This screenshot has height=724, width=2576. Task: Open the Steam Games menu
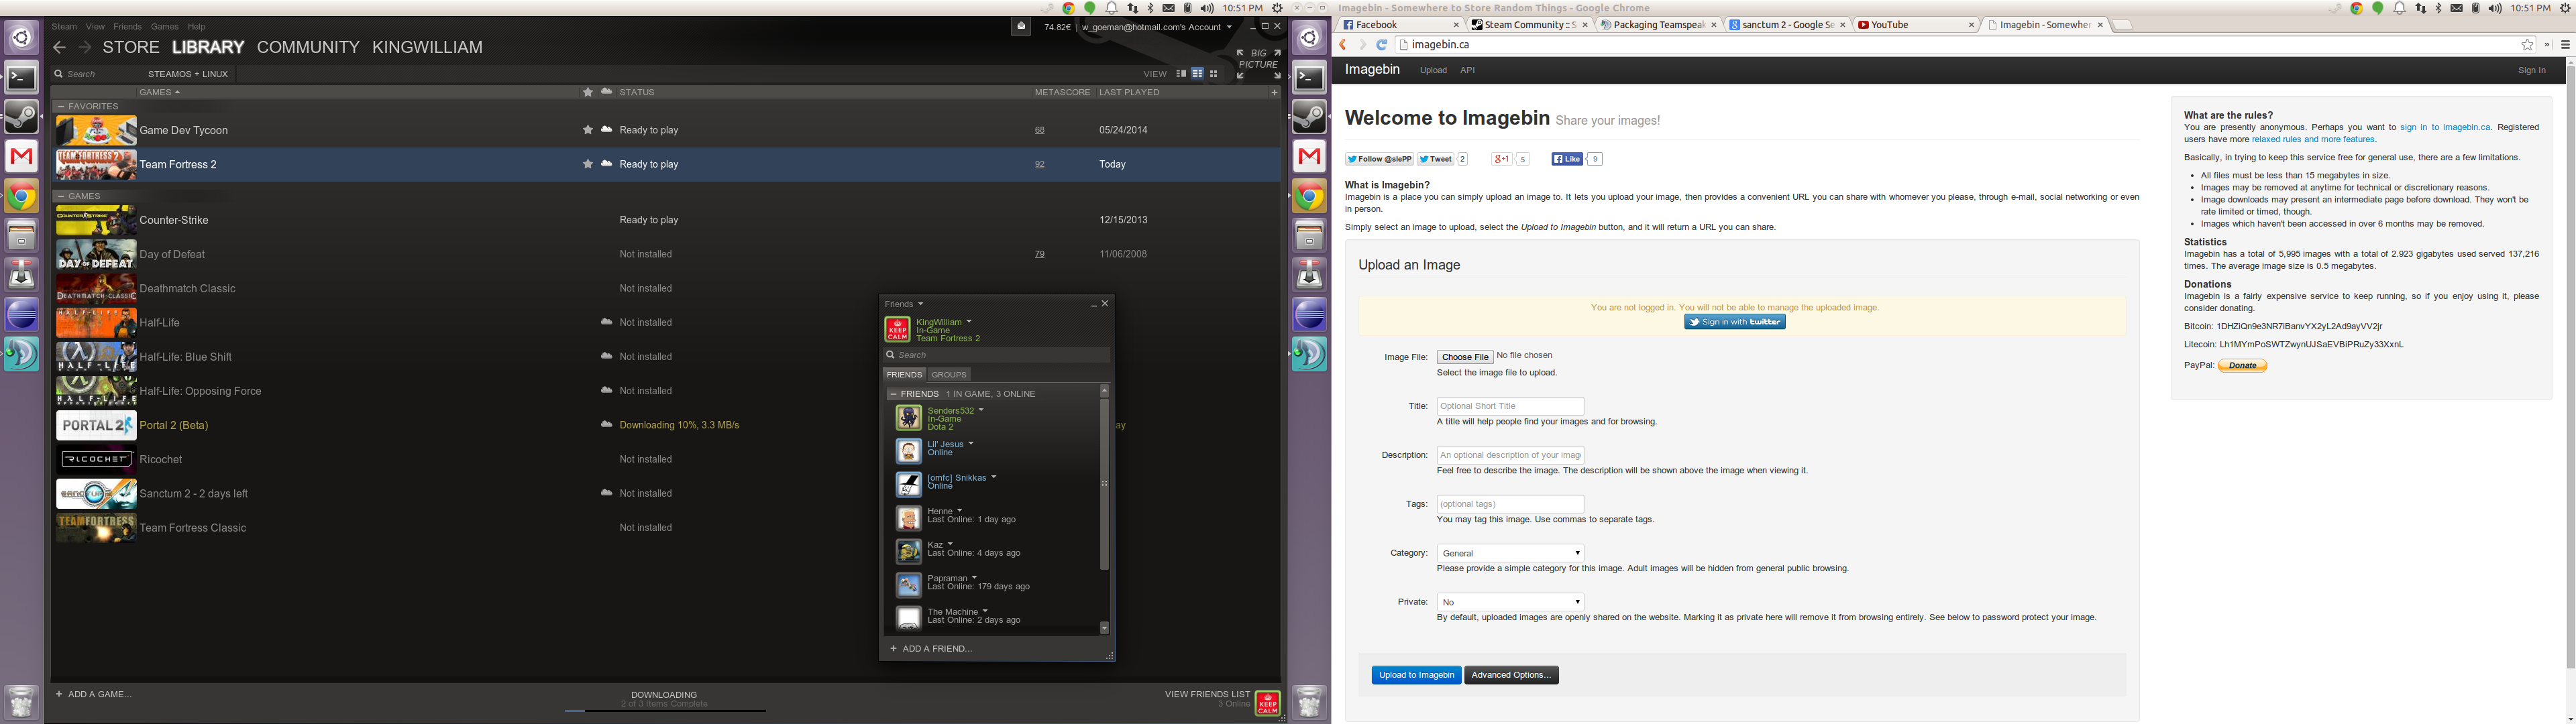164,27
